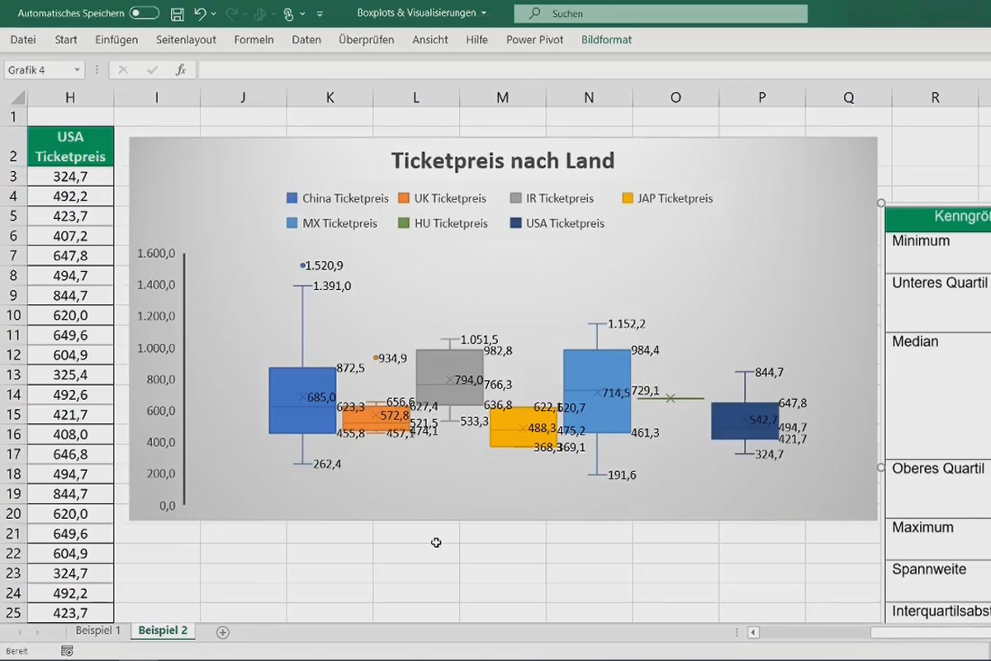Click the Cancel X icon in formula bar
Screen dimensions: 991x661
point(123,70)
